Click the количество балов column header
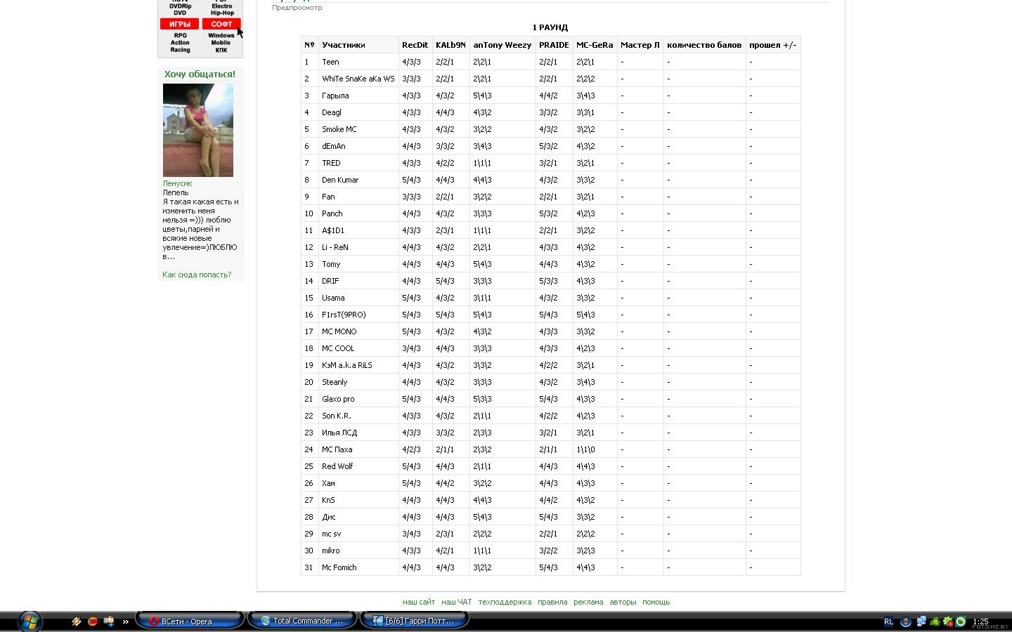 [x=704, y=45]
